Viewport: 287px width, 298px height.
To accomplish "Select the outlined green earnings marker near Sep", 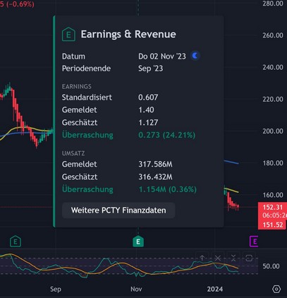I will click(x=16, y=242).
